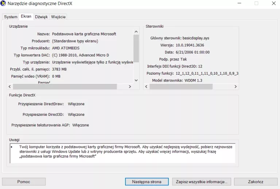Click scroll left arrow in Urządzenie panel
This screenshot has width=280, height=189.
click(9, 87)
